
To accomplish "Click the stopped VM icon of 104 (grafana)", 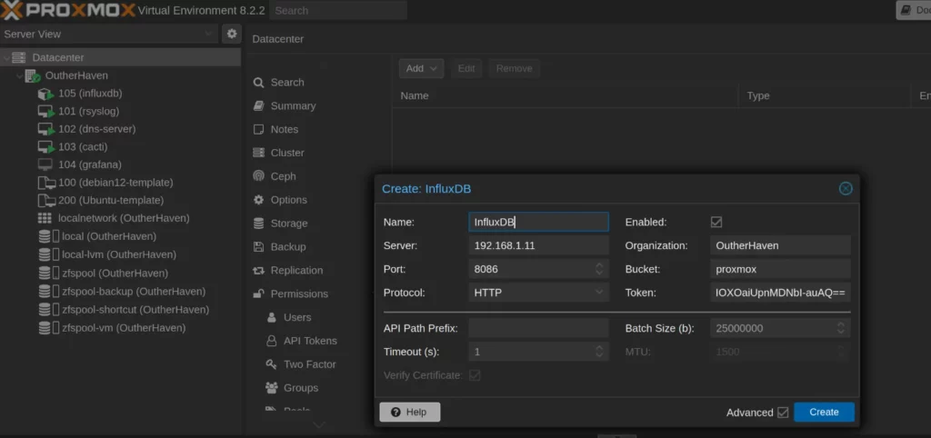I will [x=45, y=164].
